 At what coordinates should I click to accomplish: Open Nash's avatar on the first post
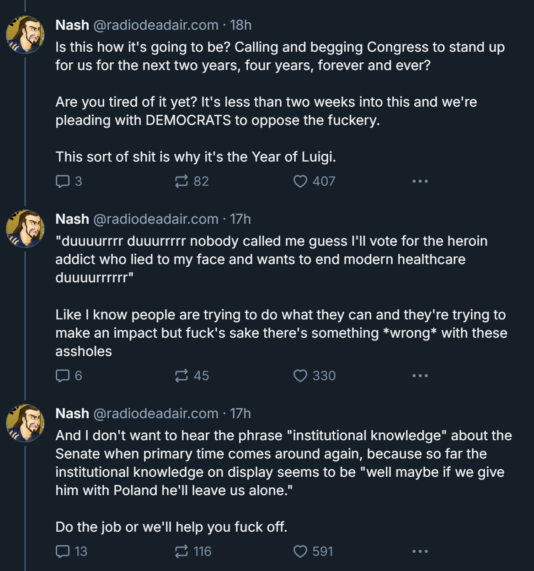click(x=25, y=35)
